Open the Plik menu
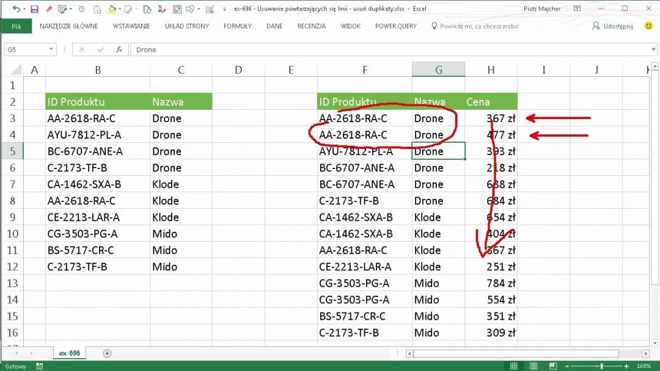This screenshot has width=660, height=371. point(16,26)
